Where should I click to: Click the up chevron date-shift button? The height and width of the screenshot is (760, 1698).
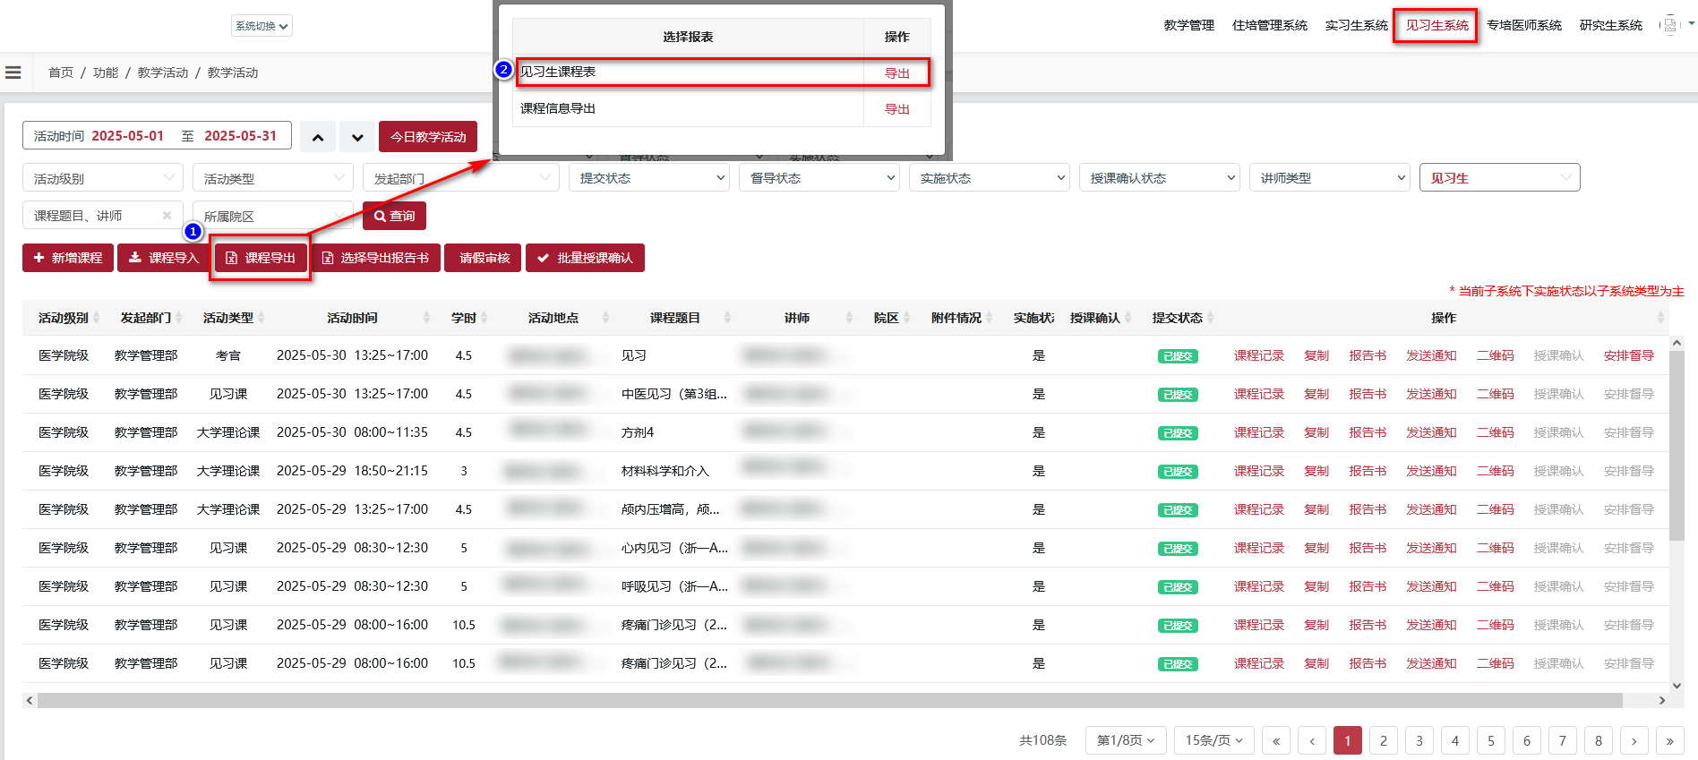(x=318, y=137)
